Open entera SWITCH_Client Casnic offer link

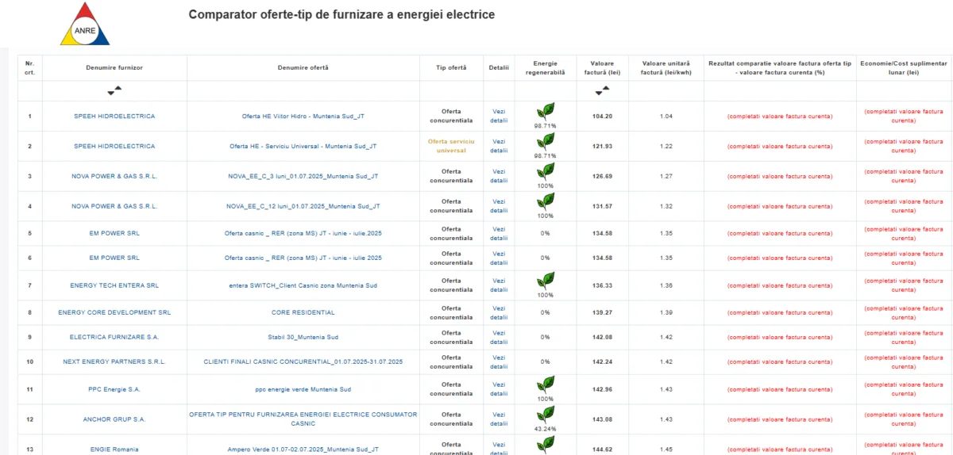click(303, 285)
